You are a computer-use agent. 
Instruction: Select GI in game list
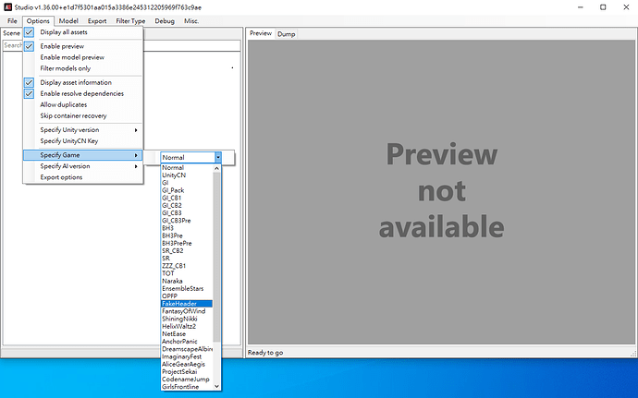click(x=187, y=183)
